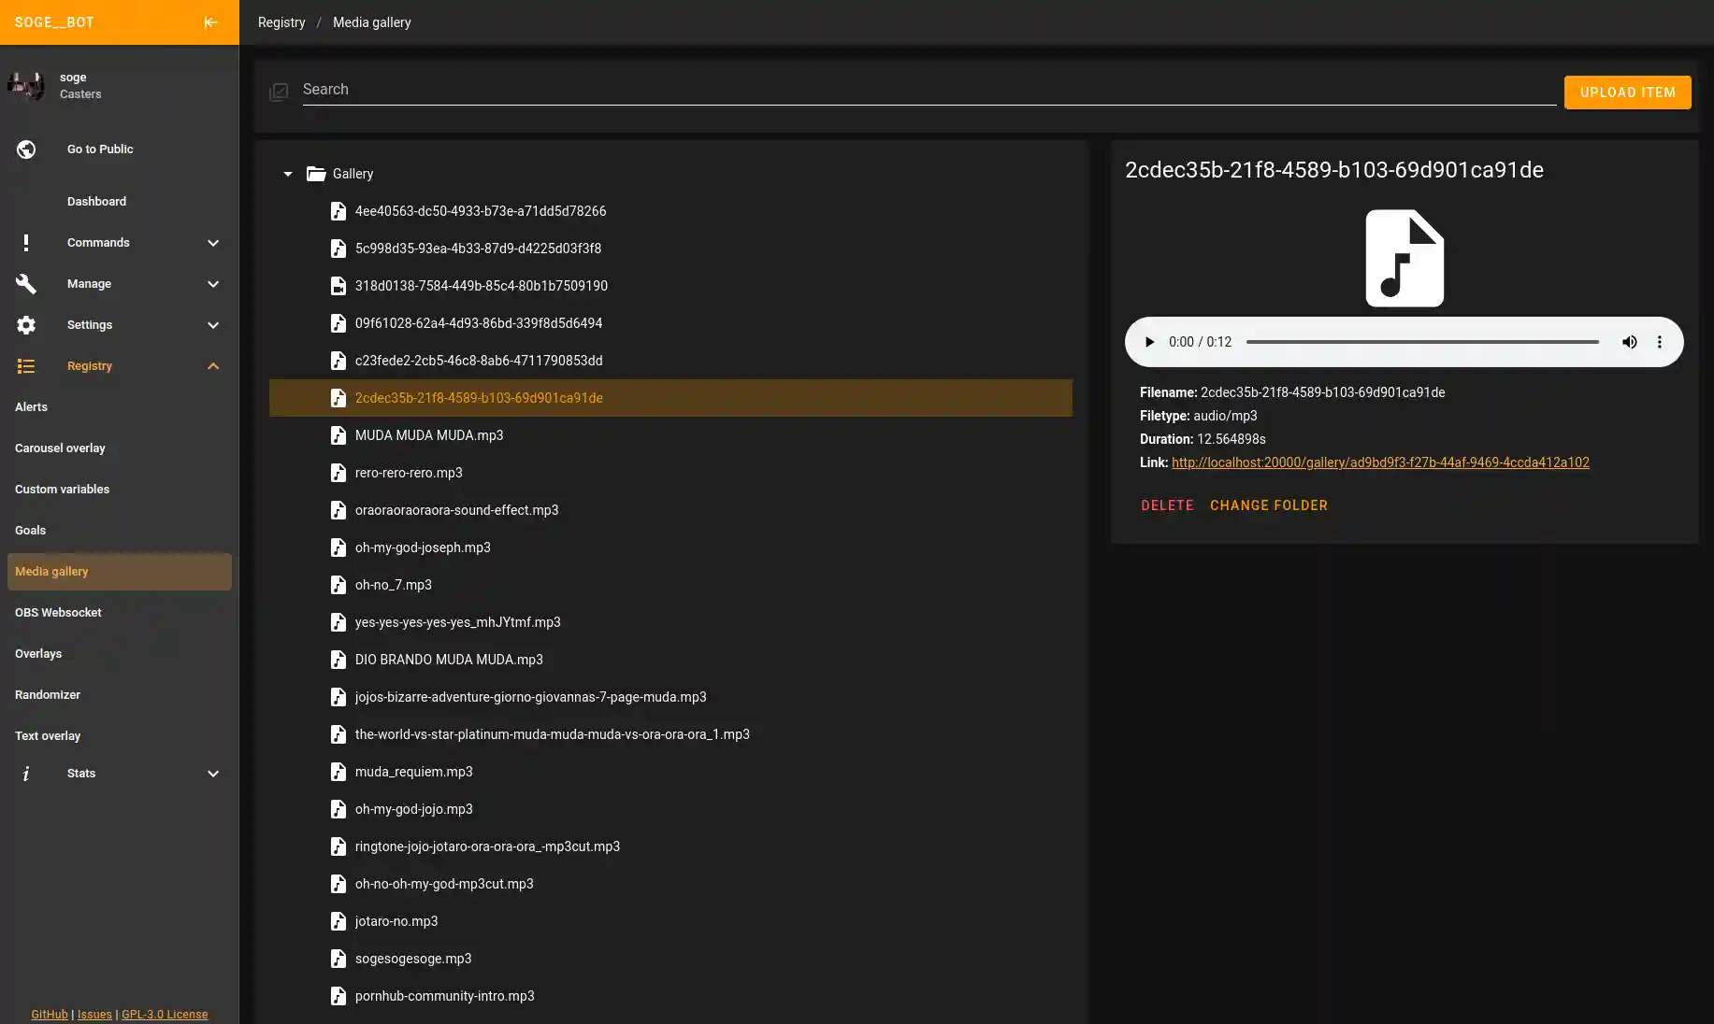Collapse the Gallery folder tree
1714x1024 pixels.
point(288,174)
